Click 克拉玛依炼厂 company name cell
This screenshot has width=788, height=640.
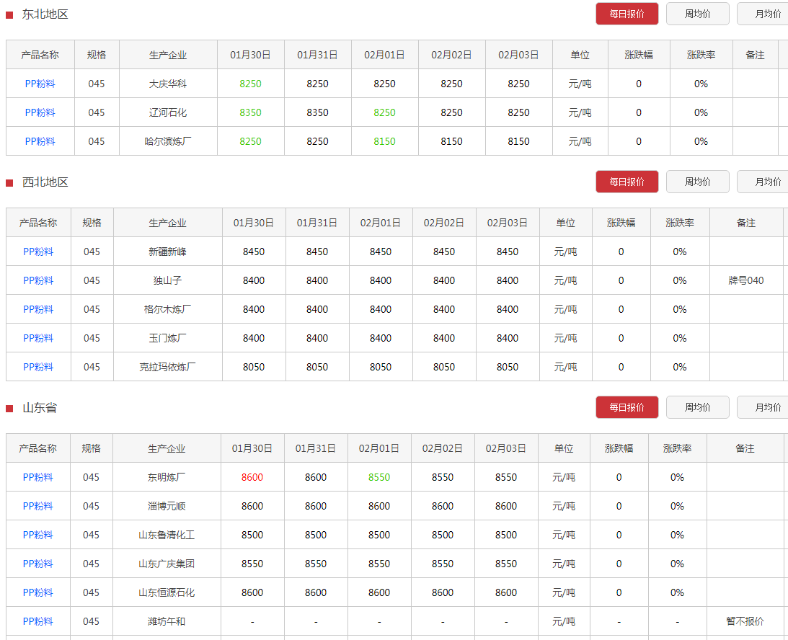pos(167,368)
